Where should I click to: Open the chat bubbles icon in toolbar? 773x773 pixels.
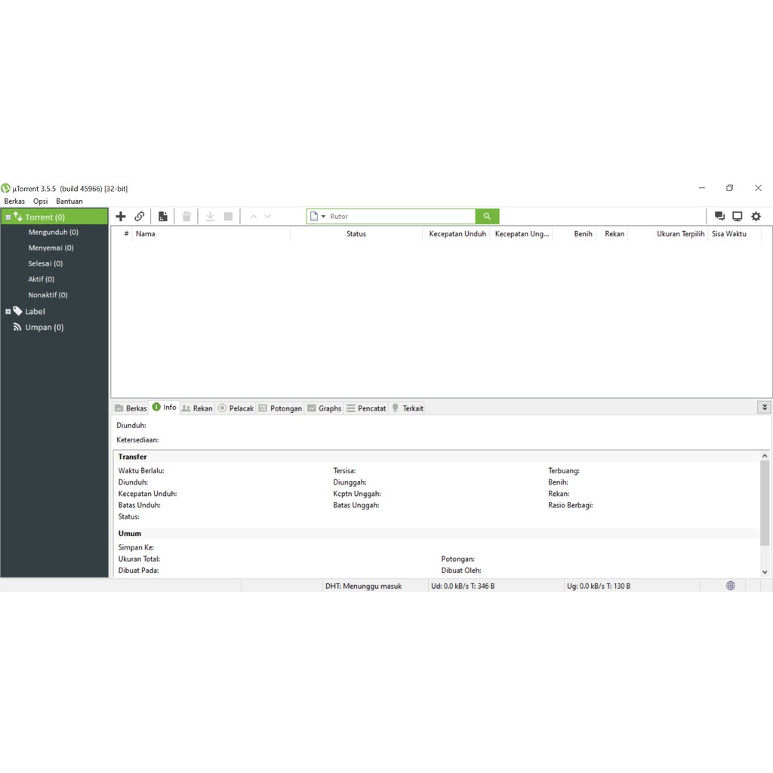tap(719, 217)
